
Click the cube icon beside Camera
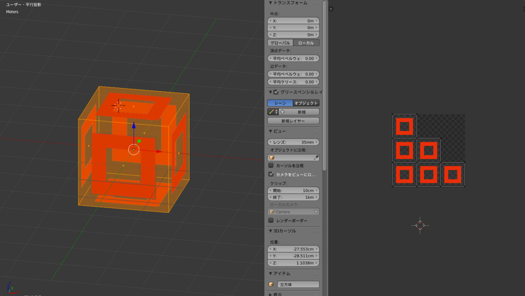click(272, 212)
